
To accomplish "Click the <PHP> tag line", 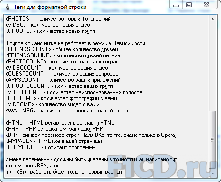I will click(54, 129).
